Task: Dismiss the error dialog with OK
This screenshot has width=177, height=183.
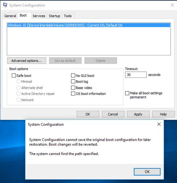Action: [147, 172]
